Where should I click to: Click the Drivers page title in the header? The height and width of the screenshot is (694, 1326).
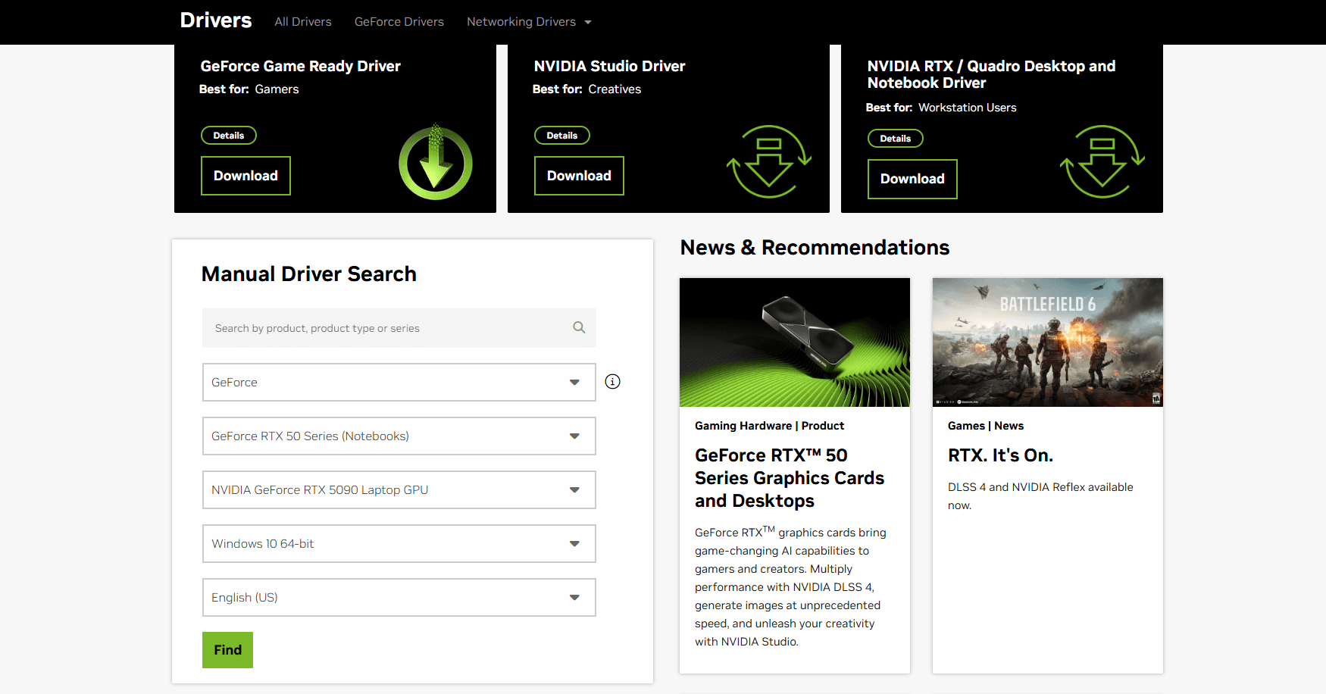216,20
